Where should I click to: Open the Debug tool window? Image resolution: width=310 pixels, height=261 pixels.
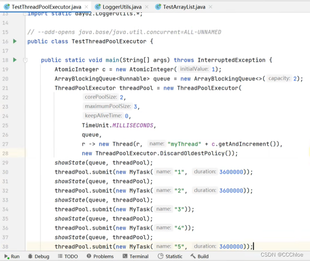(39, 256)
